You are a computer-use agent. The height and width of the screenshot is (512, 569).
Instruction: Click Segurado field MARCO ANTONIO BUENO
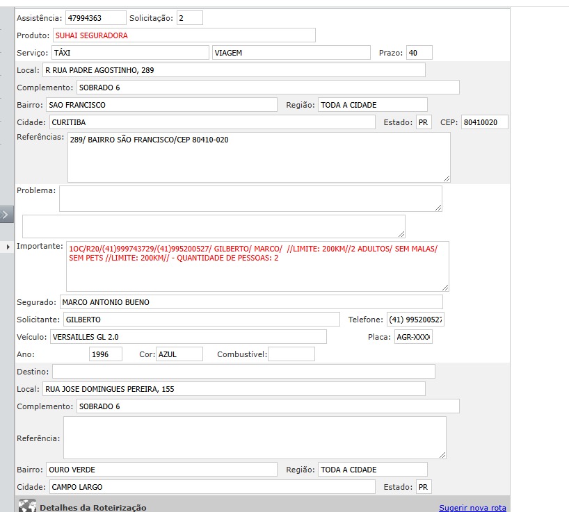pos(251,302)
